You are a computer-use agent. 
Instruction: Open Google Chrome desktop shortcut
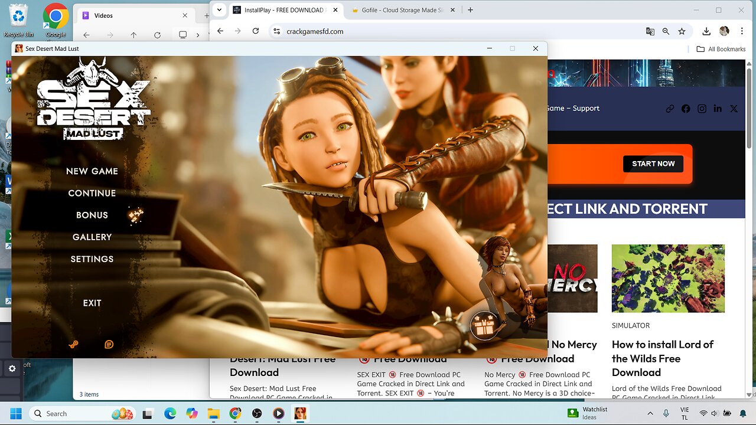(x=56, y=21)
